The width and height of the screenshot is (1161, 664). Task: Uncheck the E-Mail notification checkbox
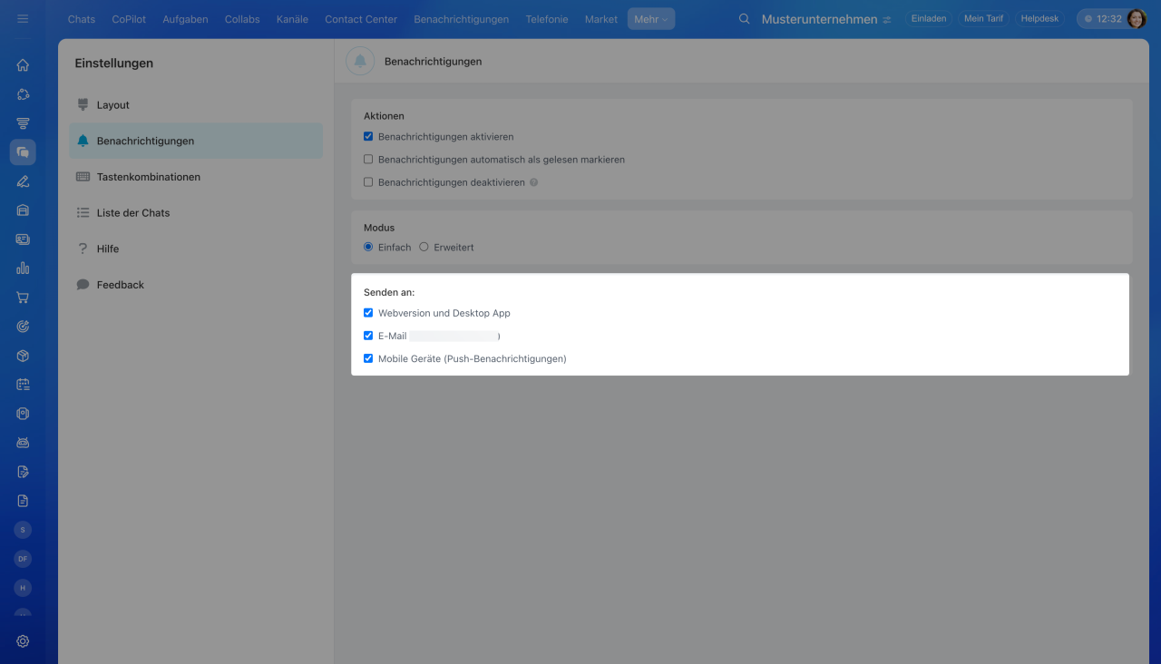[368, 336]
